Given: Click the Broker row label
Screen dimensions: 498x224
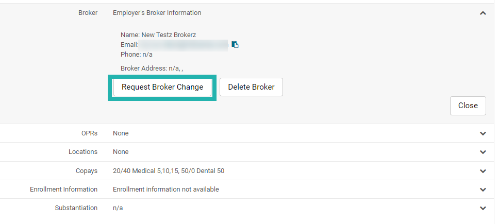Looking at the screenshot, I should pos(88,13).
